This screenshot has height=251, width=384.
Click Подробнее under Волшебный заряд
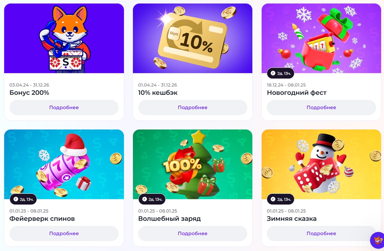pyautogui.click(x=193, y=233)
